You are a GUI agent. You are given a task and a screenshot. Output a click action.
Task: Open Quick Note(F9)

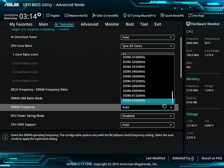point(172,15)
